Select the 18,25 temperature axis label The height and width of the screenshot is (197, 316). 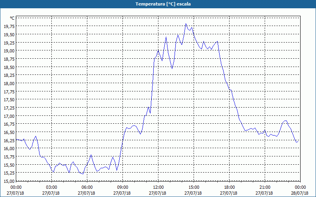click(9, 75)
